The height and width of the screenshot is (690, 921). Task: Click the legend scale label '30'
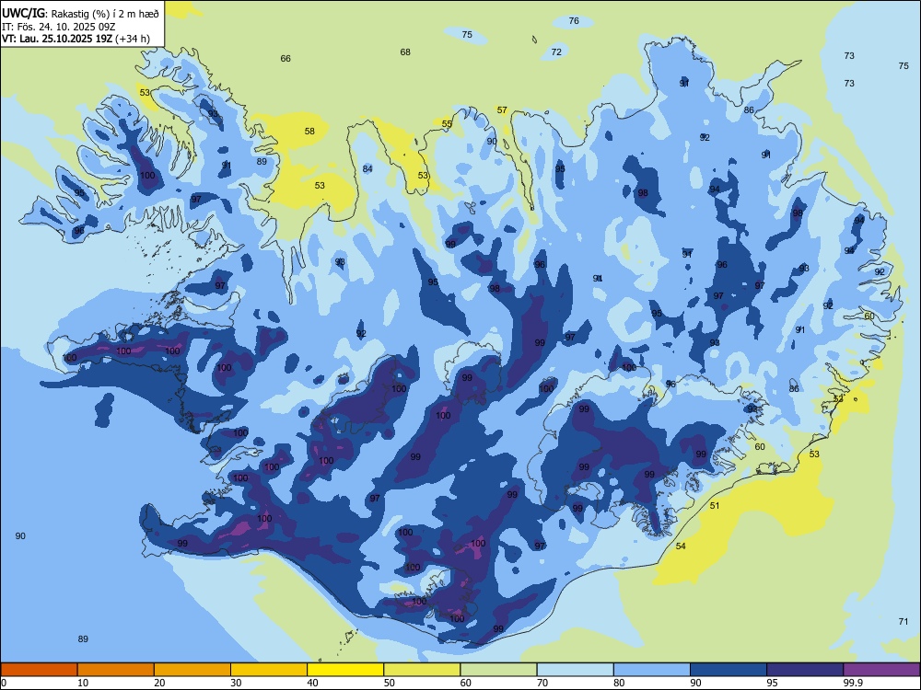(236, 683)
